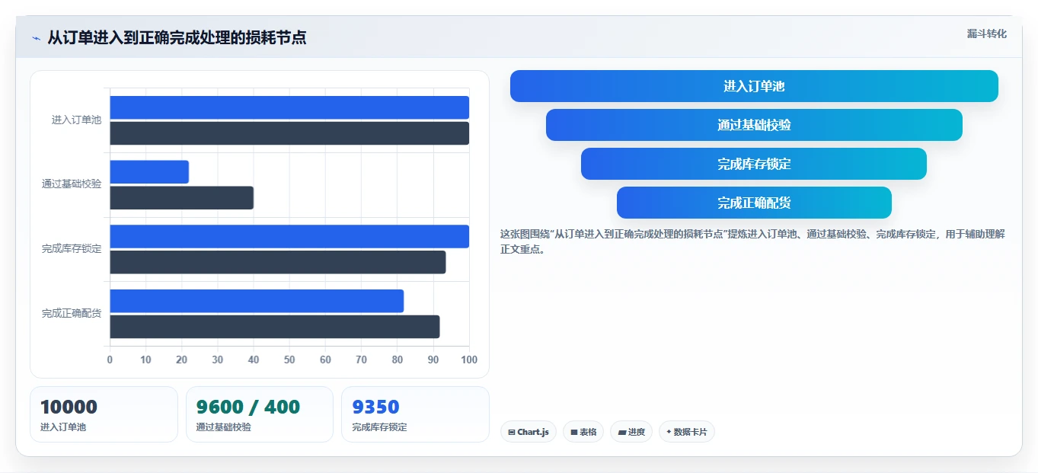Click the x-axis tick label 0
1038x473 pixels.
coord(110,360)
